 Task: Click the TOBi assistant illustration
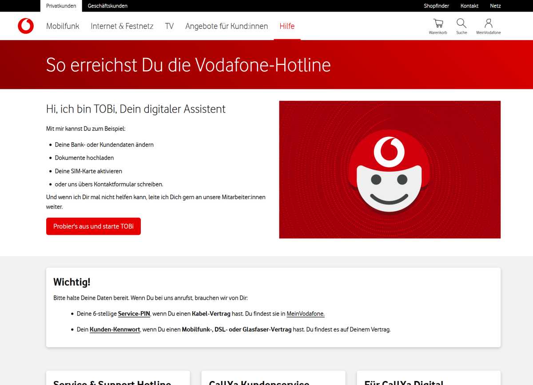point(390,169)
